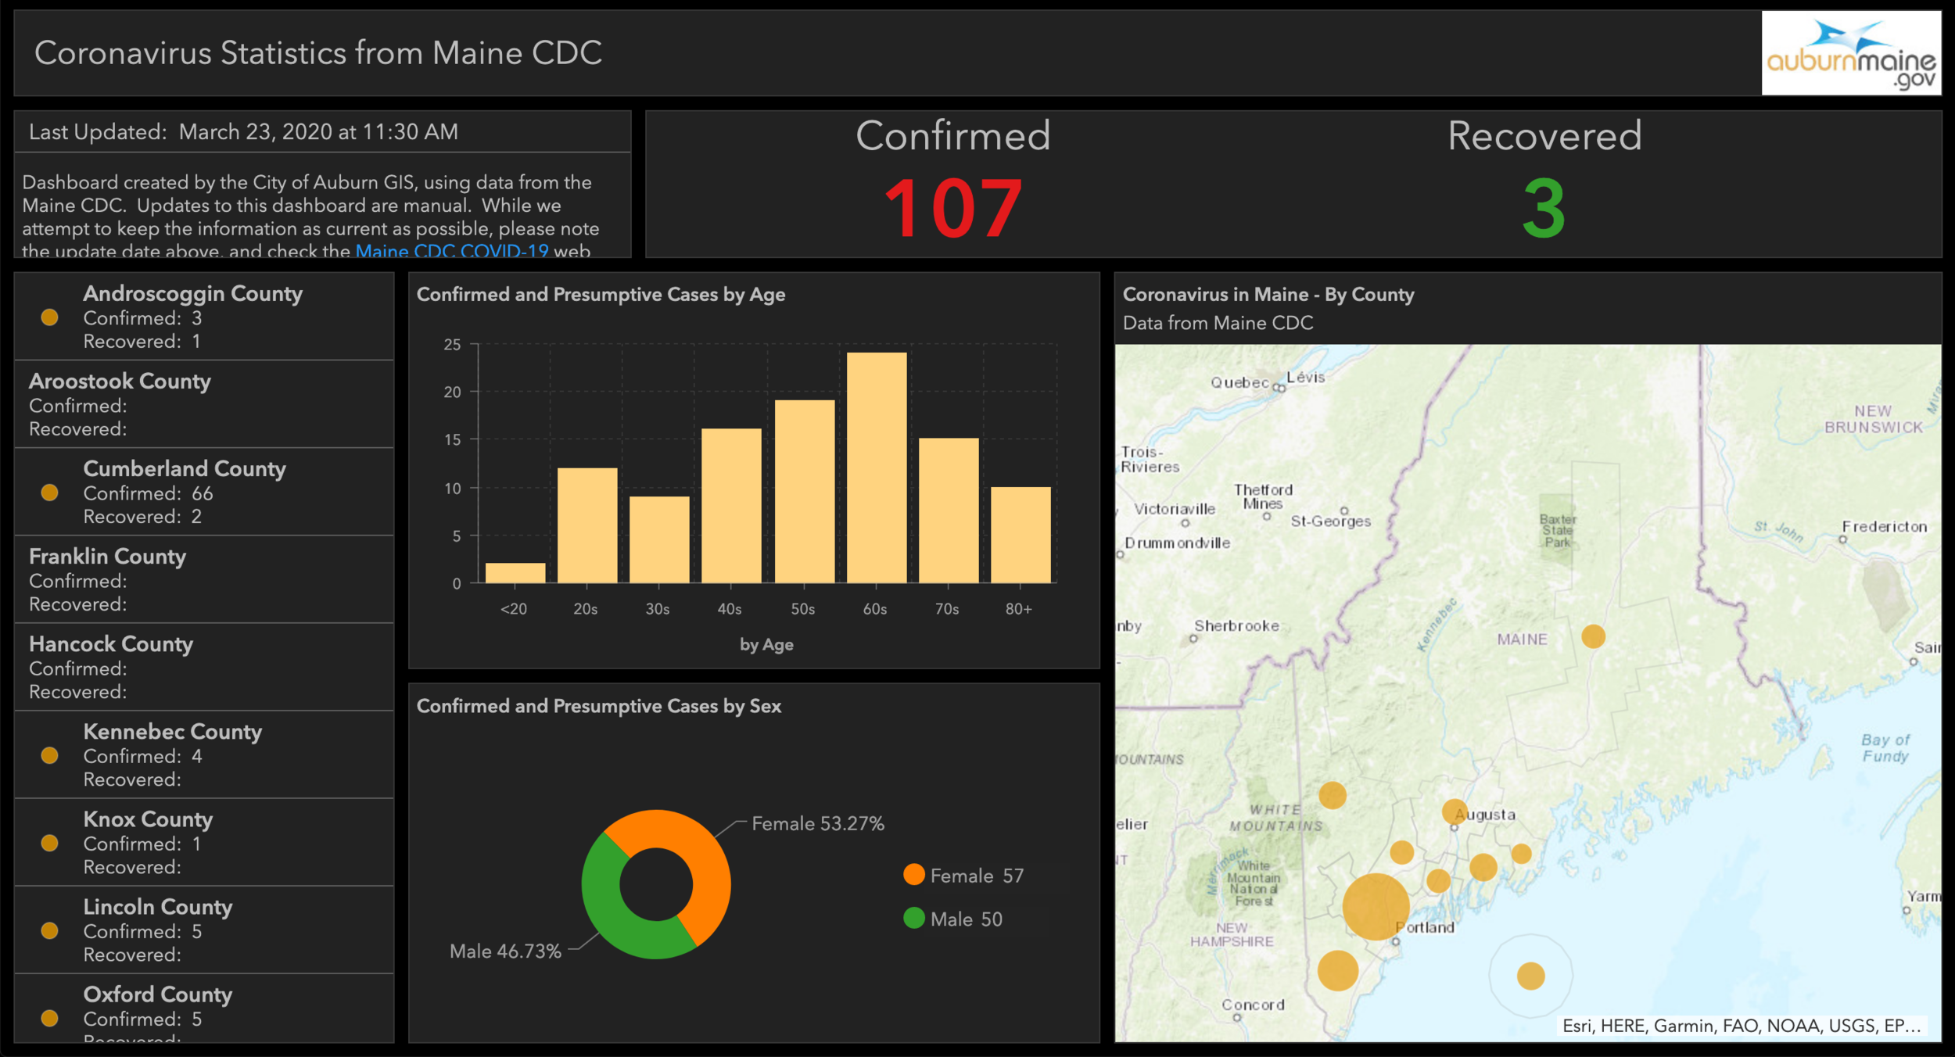Click the 70s age bar
The height and width of the screenshot is (1057, 1955).
tap(949, 511)
